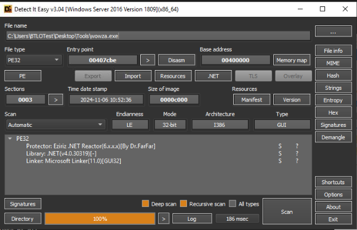
Task: Open the Log
Action: coord(192,218)
